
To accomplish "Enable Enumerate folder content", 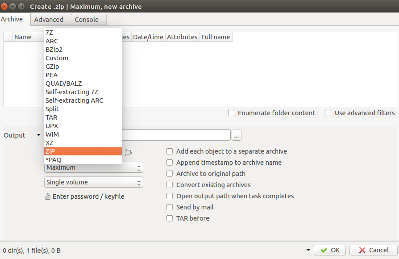I will (231, 113).
